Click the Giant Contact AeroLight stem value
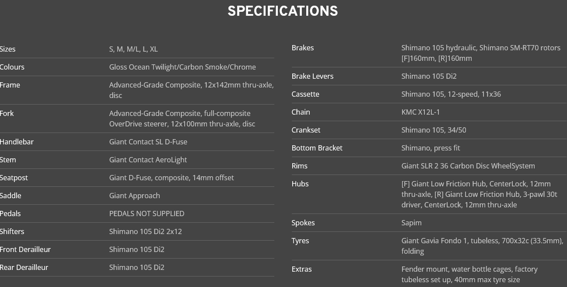The image size is (567, 287). 148,160
